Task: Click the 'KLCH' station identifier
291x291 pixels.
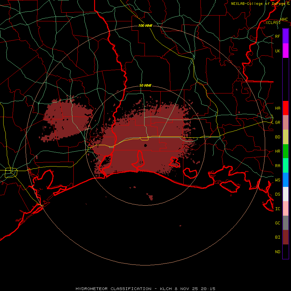Action: pyautogui.click(x=166, y=289)
